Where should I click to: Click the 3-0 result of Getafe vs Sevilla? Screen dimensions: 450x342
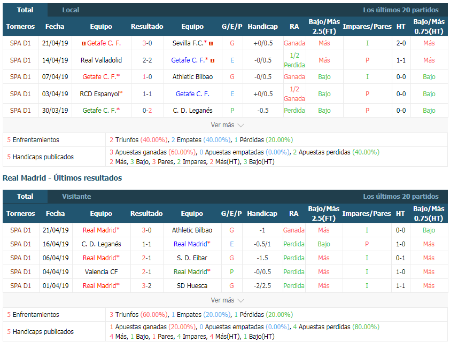point(147,43)
